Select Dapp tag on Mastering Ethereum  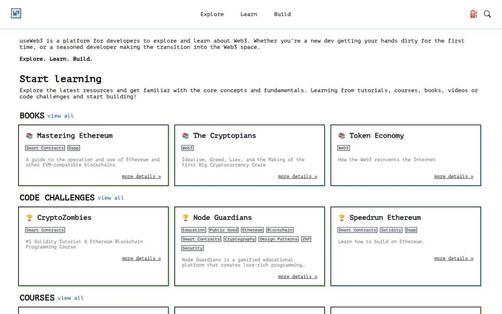(x=74, y=148)
